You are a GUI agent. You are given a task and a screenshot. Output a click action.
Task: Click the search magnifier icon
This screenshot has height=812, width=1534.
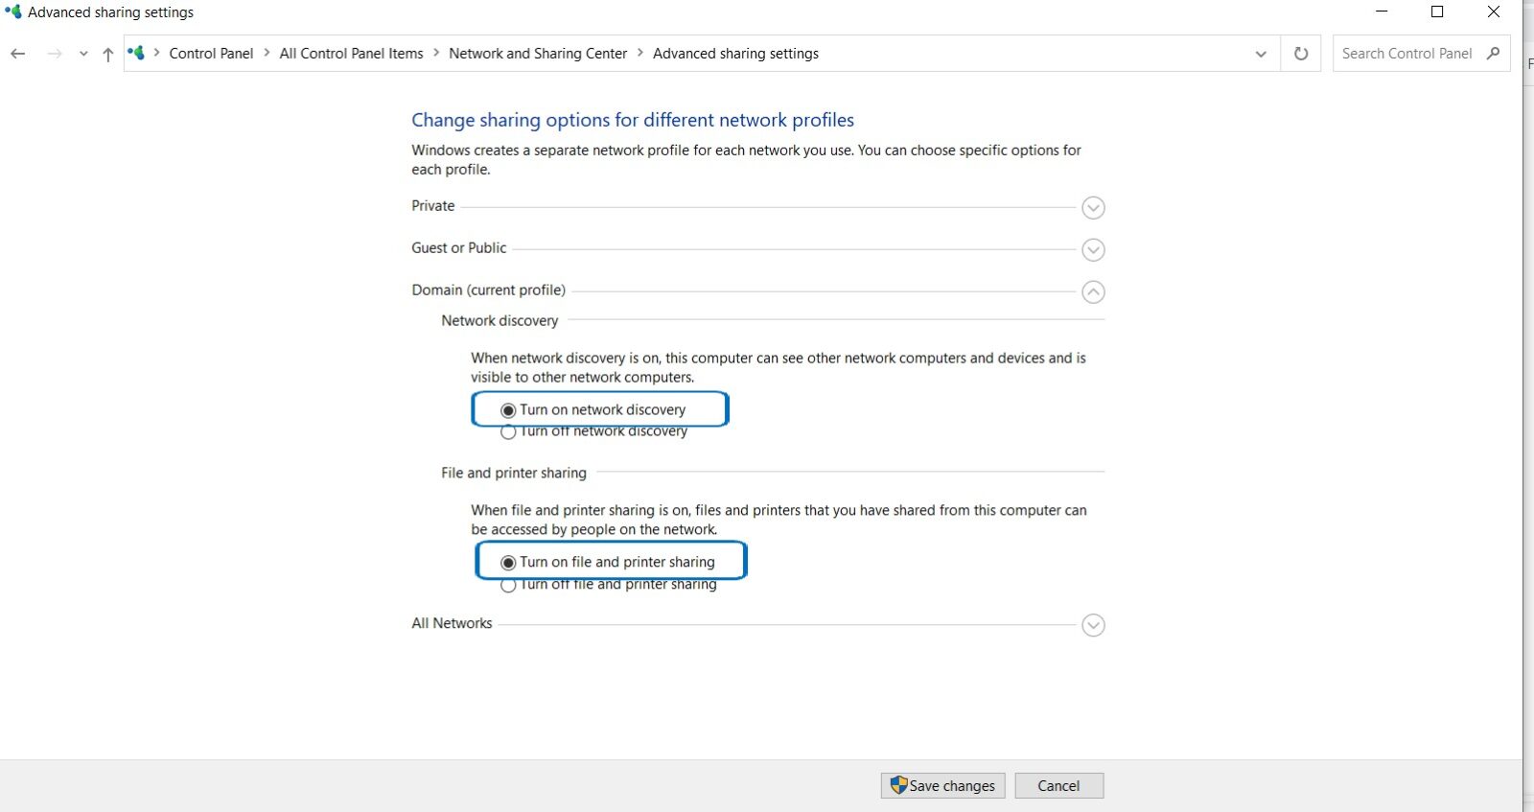point(1493,54)
